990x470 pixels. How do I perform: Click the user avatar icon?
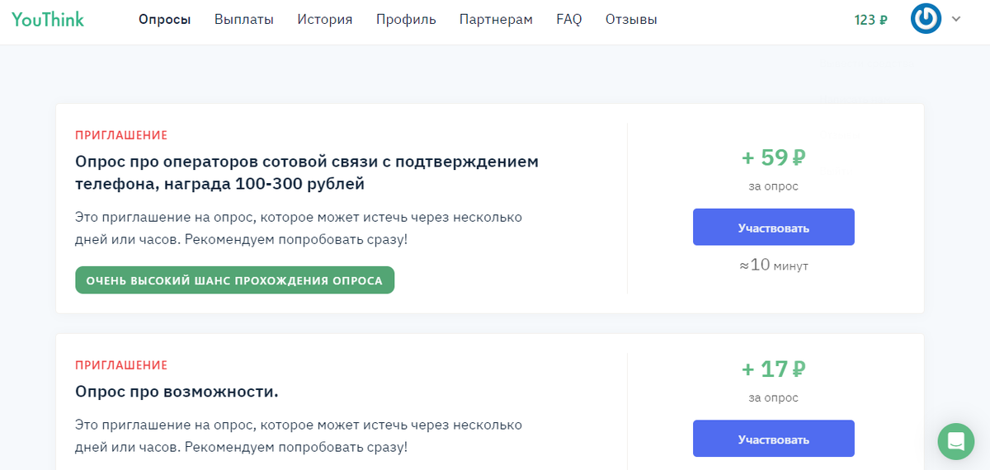[x=926, y=19]
